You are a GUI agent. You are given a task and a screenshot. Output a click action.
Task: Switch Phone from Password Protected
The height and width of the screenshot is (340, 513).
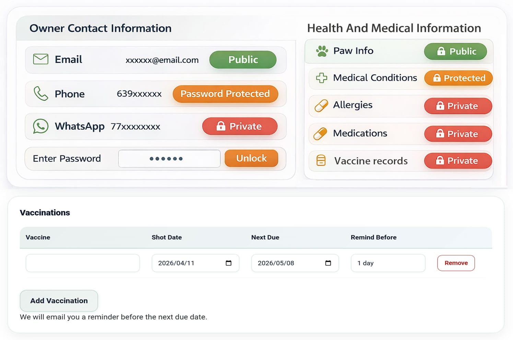tap(225, 94)
